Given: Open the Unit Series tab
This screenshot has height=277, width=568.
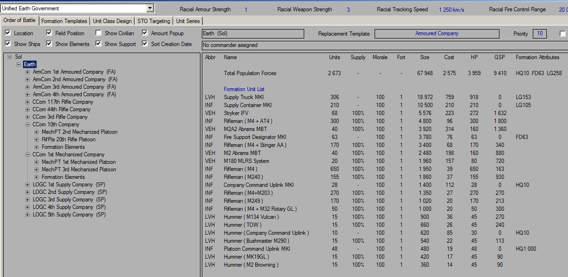Looking at the screenshot, I should pos(188,21).
